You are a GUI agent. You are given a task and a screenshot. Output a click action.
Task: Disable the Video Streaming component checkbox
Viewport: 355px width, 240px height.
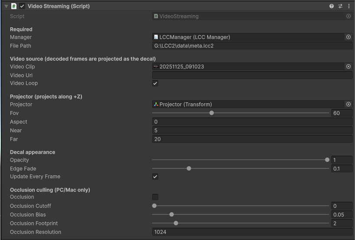[22, 6]
